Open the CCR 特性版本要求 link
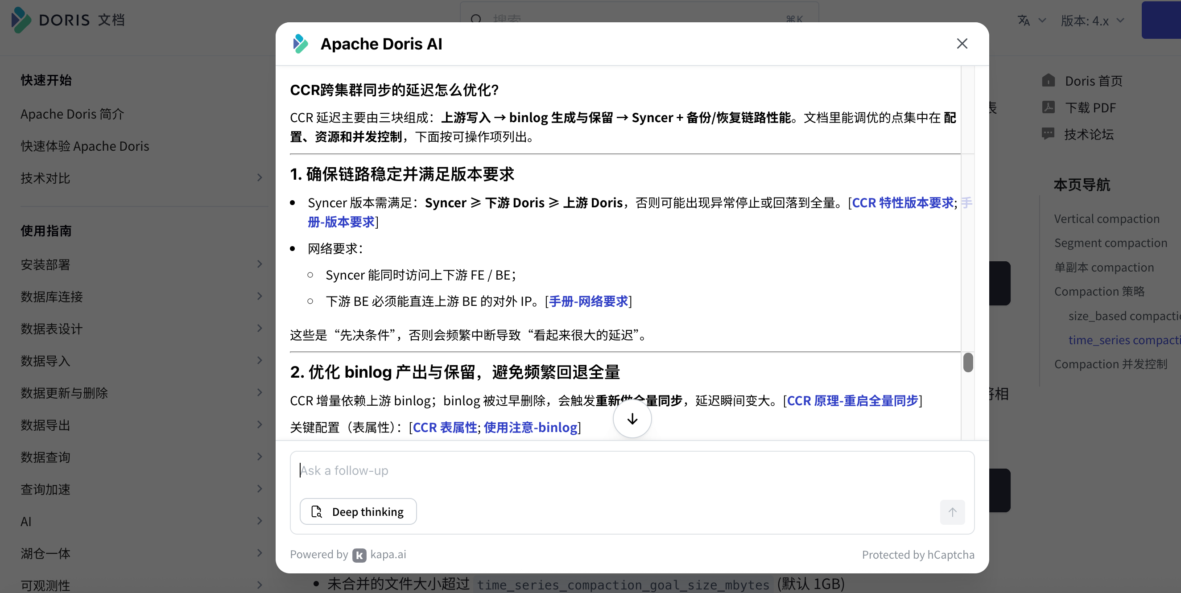Viewport: 1181px width, 593px height. [x=902, y=202]
